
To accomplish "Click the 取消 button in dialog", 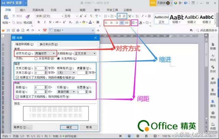I will (x=89, y=127).
